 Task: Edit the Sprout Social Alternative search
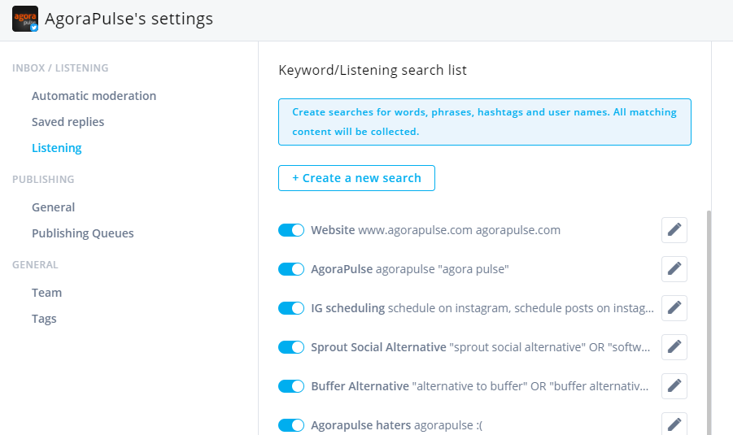click(674, 347)
